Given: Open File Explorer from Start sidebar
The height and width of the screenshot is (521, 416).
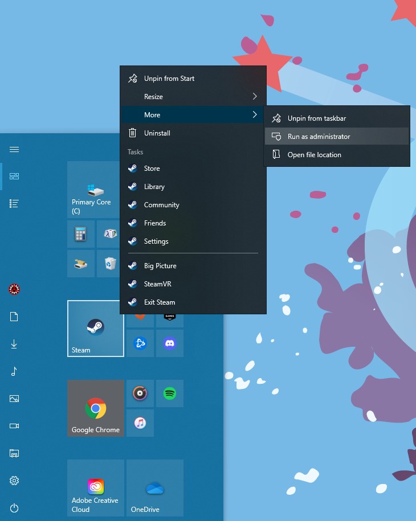Looking at the screenshot, I should 14,453.
